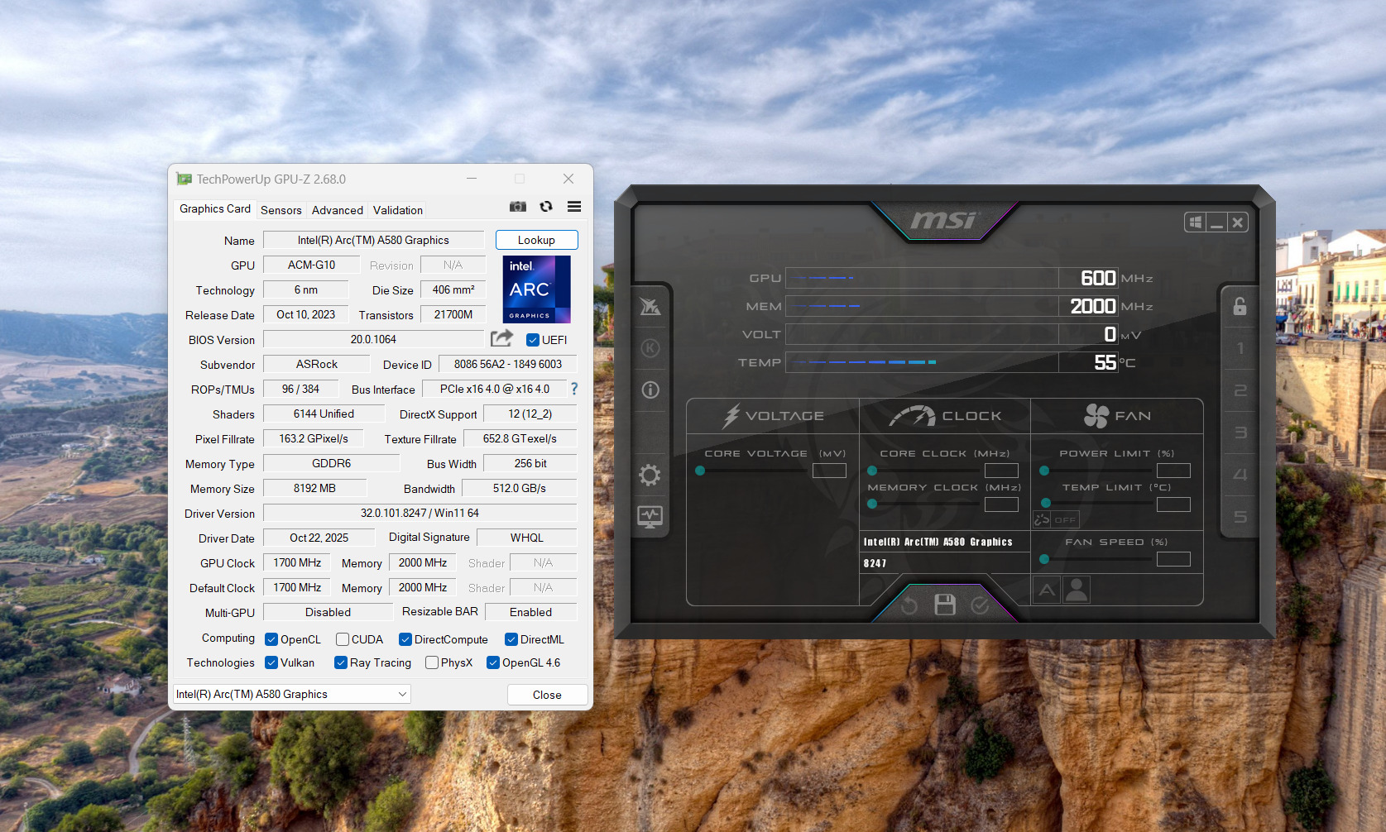1386x832 pixels.
Task: Click the user-defined fan profile icon
Action: (x=1077, y=590)
